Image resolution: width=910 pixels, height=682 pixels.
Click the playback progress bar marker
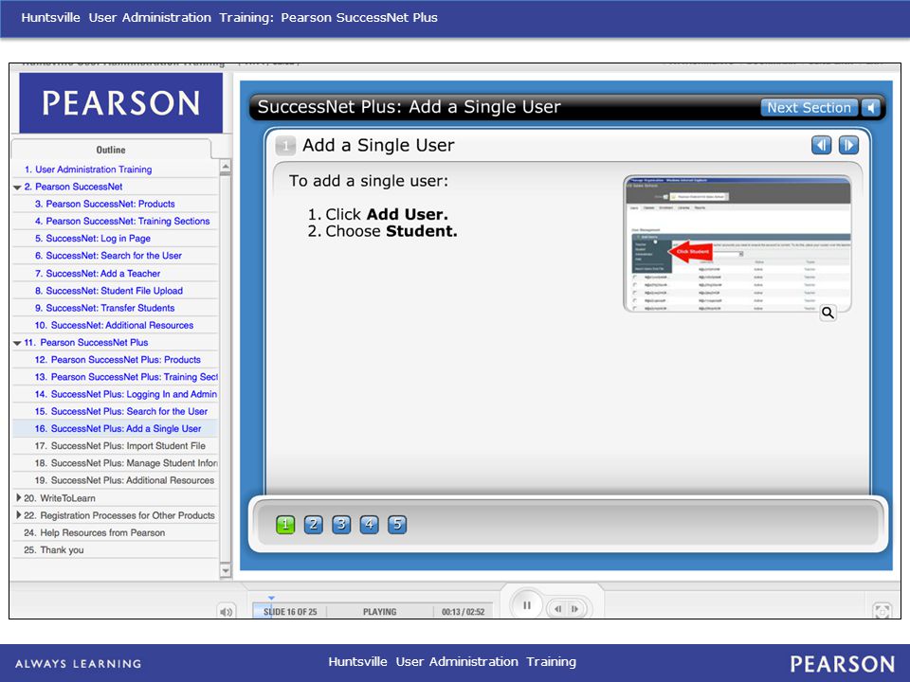[x=271, y=598]
